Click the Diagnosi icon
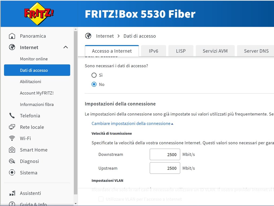This screenshot has width=274, height=206. [12, 161]
